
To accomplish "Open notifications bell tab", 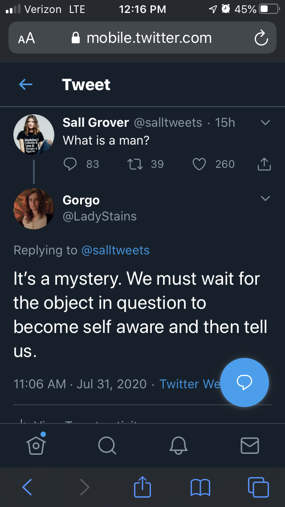I will 179,445.
